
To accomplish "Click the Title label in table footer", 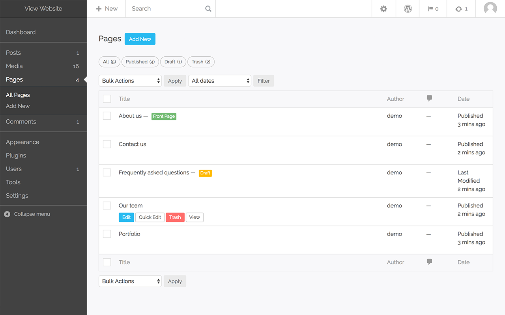I will coord(124,262).
